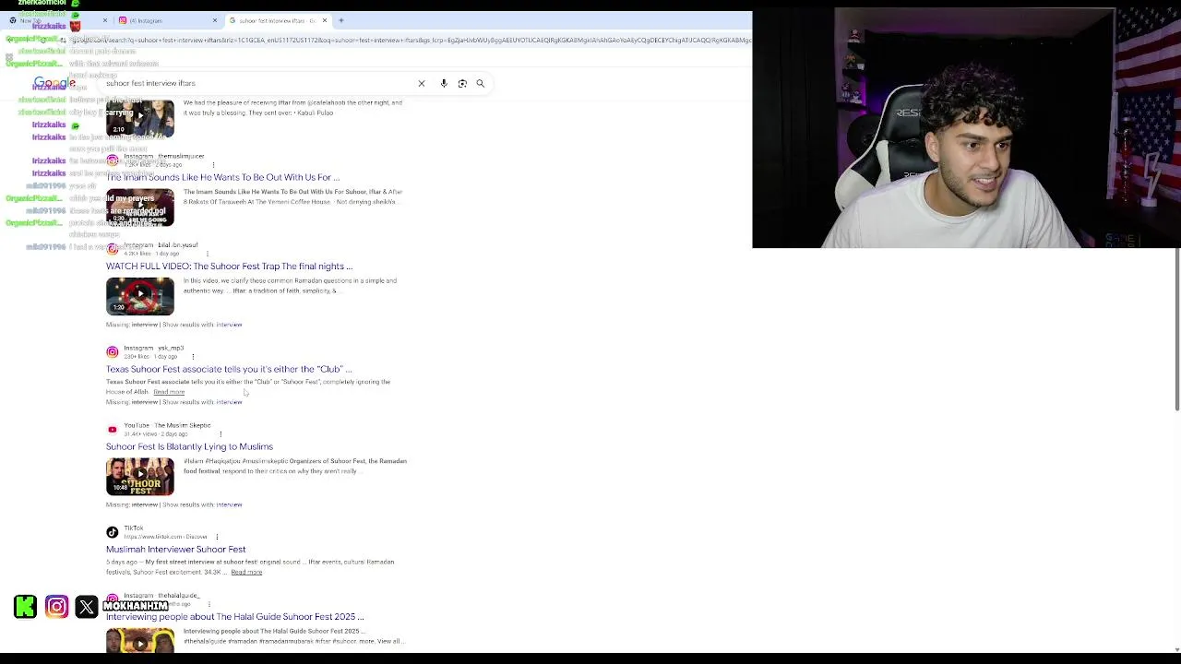Open more options for the TikTok result
Image resolution: width=1181 pixels, height=664 pixels.
click(x=217, y=537)
